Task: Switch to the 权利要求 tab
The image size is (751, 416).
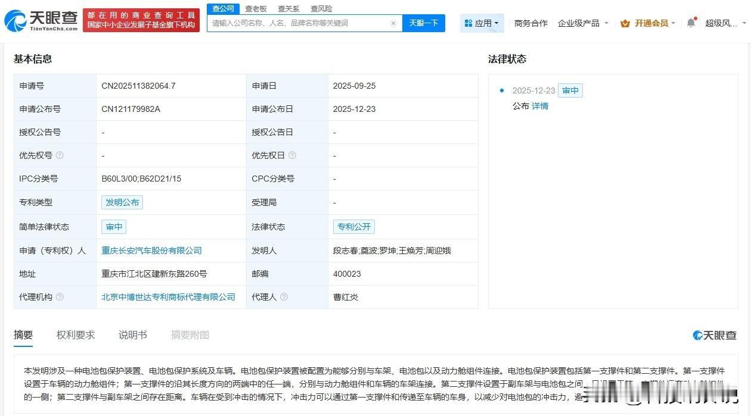Action: point(75,334)
